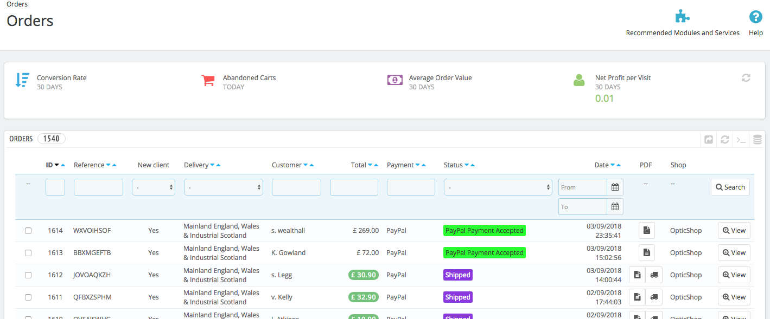
Task: Show the SQL query icon
Action: pyautogui.click(x=741, y=139)
